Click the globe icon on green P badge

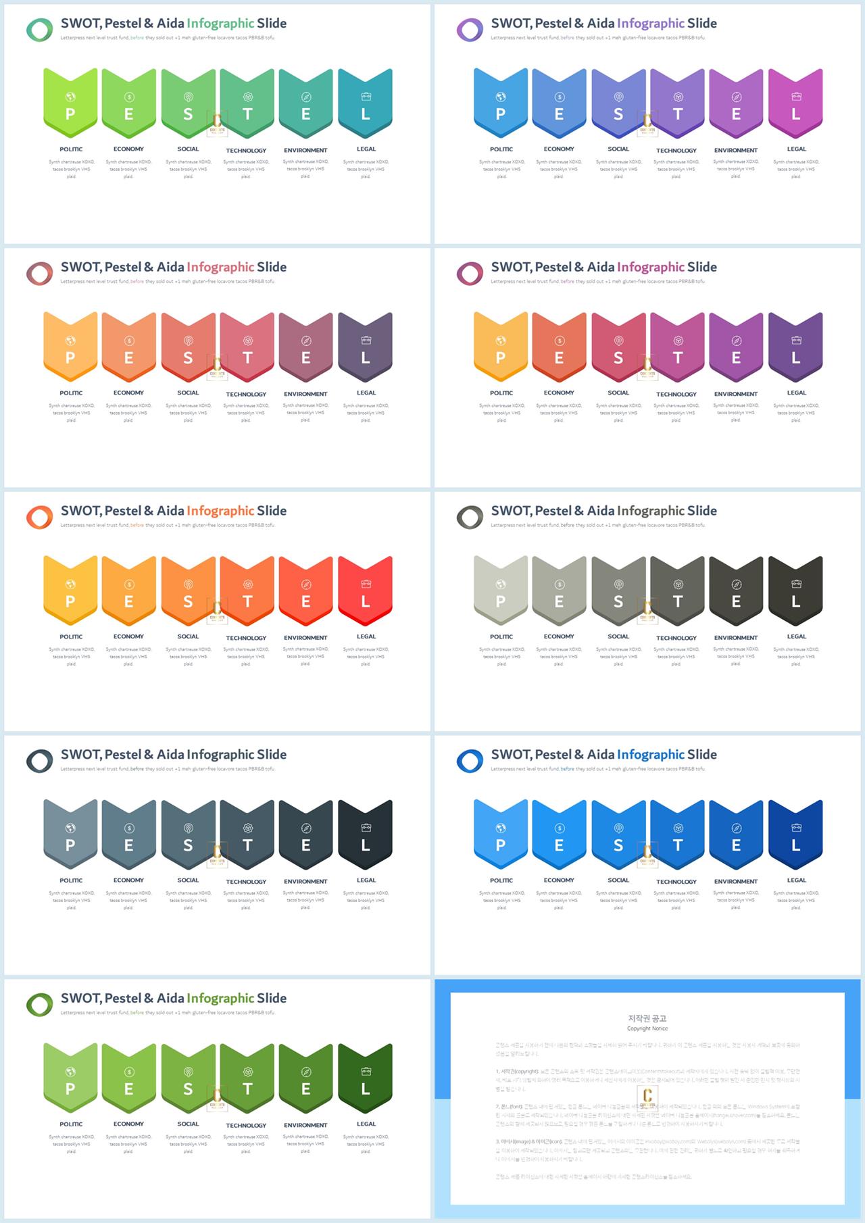point(70,1072)
